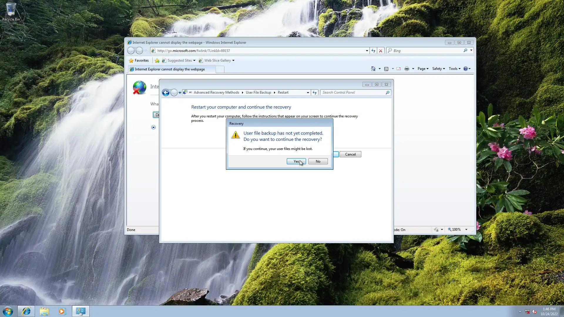Click the RSS feeds icon
564x317 pixels.
386,69
